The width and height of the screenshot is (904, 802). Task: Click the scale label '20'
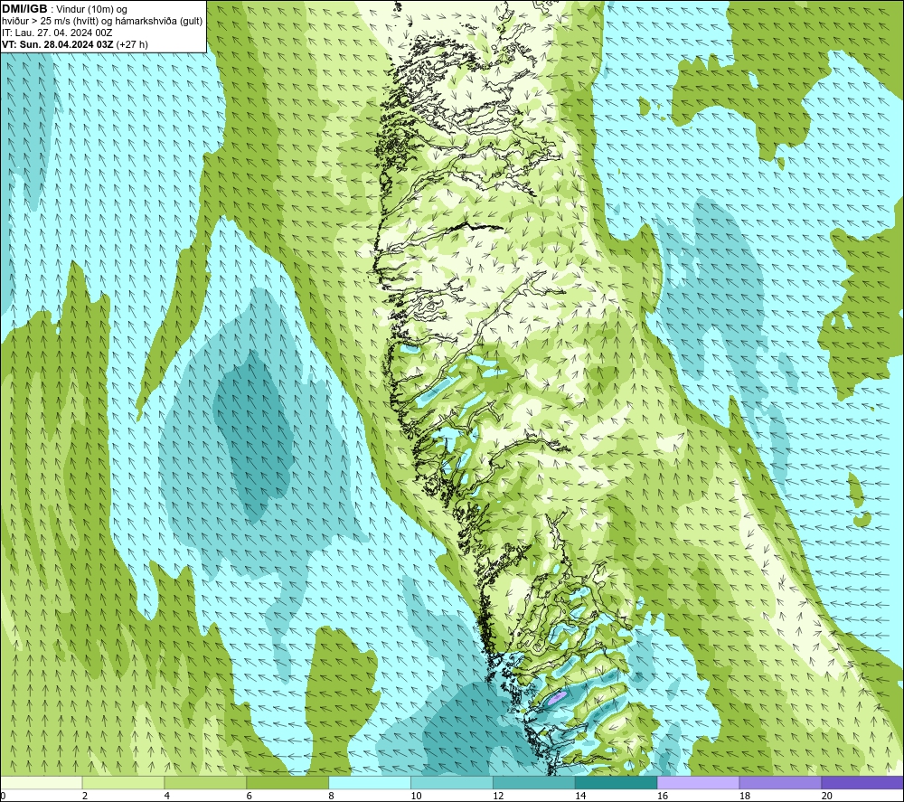point(827,797)
